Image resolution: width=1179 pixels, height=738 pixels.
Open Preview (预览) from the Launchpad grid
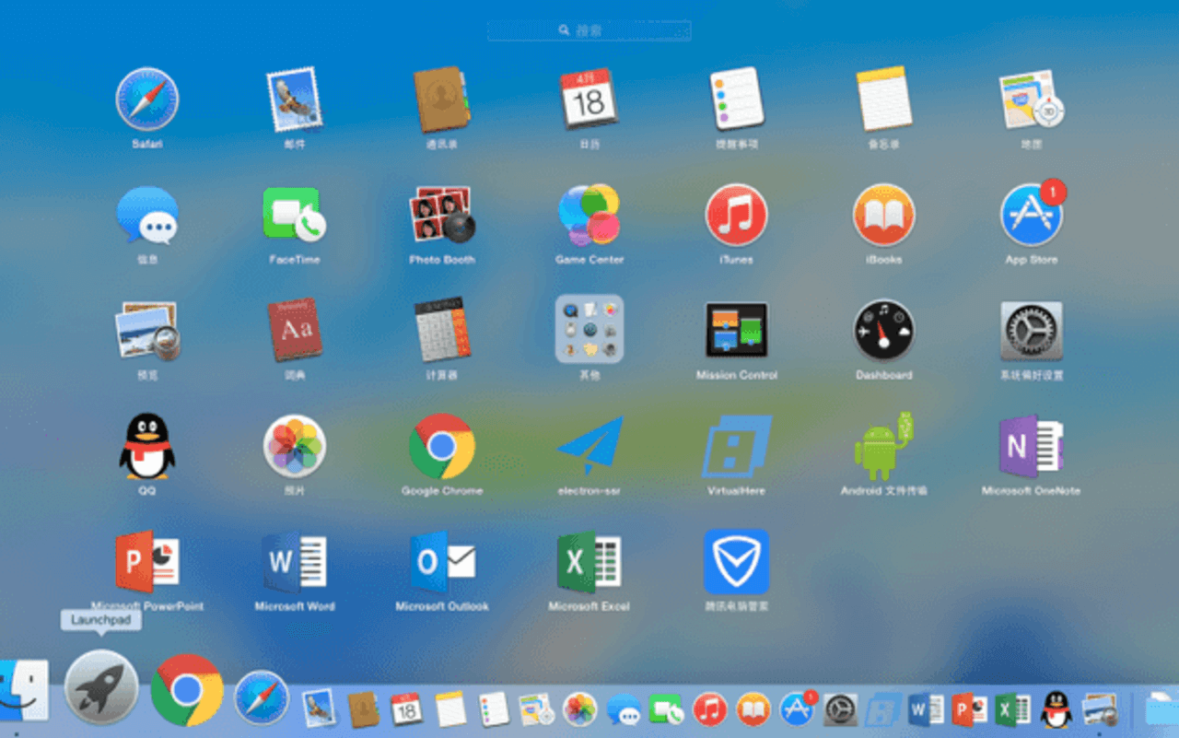click(x=147, y=330)
